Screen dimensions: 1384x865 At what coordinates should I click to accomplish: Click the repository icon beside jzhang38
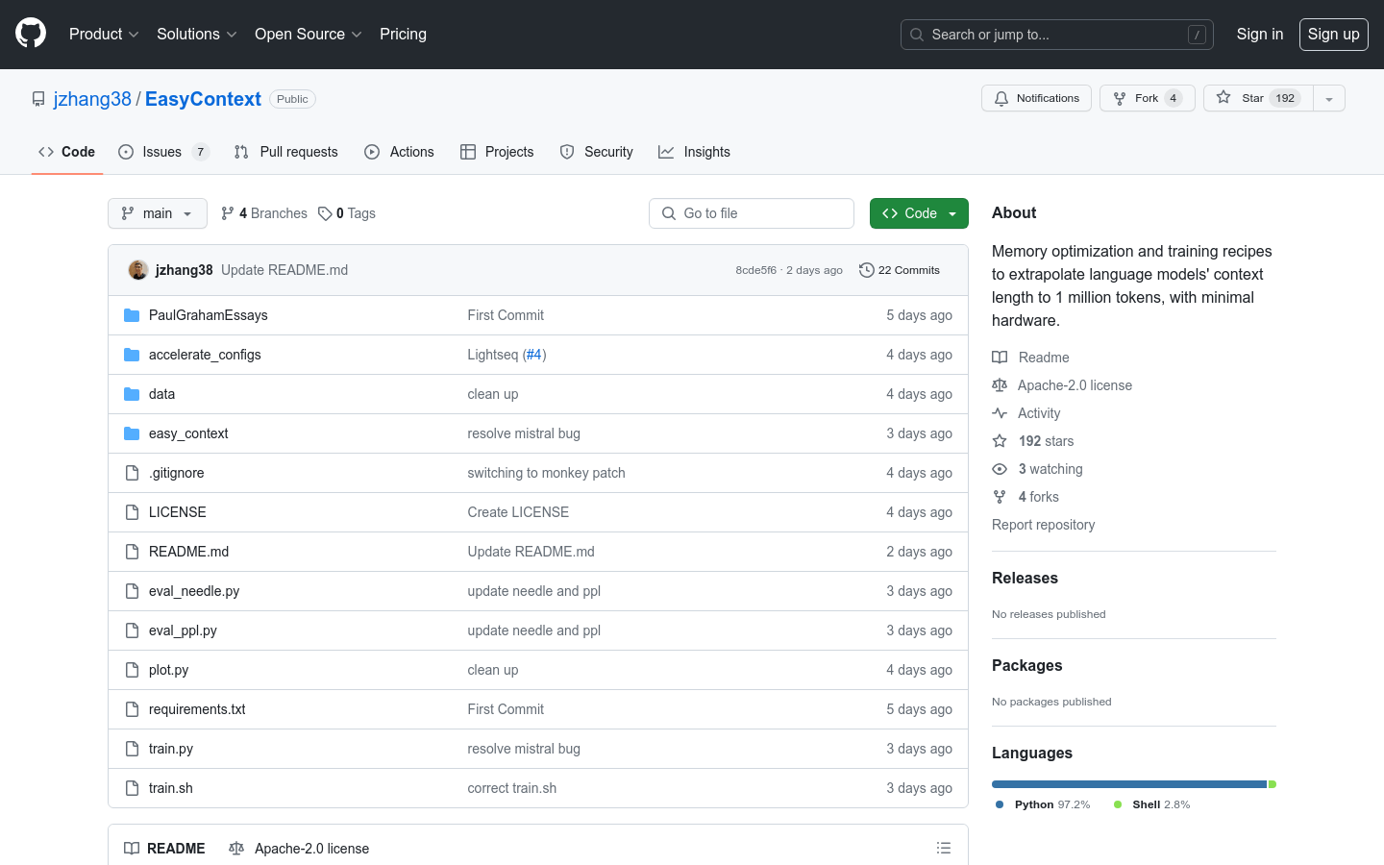(x=38, y=99)
